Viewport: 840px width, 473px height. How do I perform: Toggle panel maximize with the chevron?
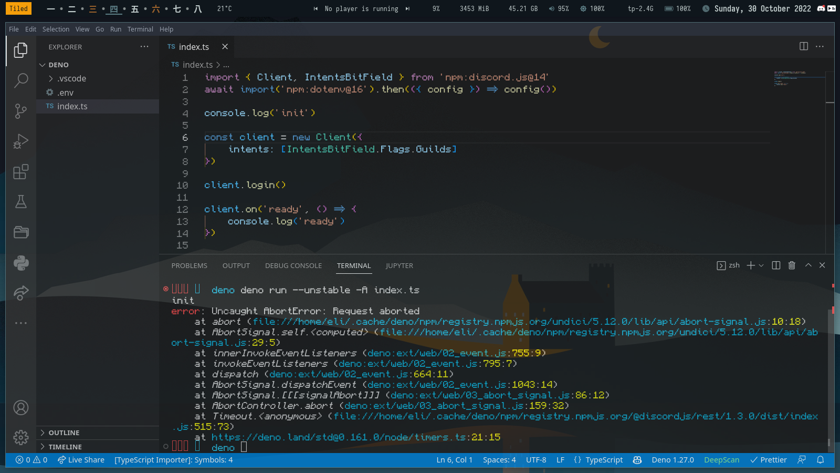coord(808,265)
